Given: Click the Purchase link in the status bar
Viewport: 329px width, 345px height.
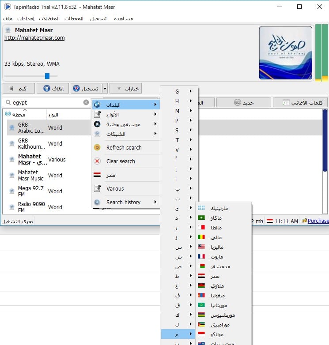Looking at the screenshot, I should click(317, 221).
